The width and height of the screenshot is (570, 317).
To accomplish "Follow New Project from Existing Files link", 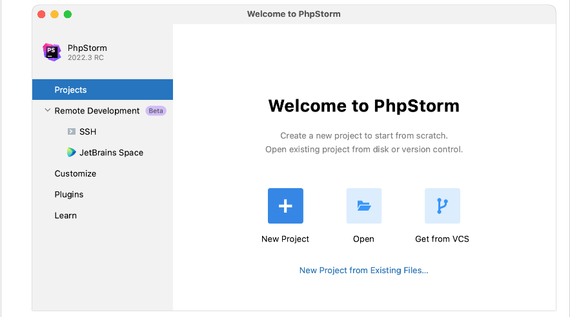I will (x=364, y=270).
